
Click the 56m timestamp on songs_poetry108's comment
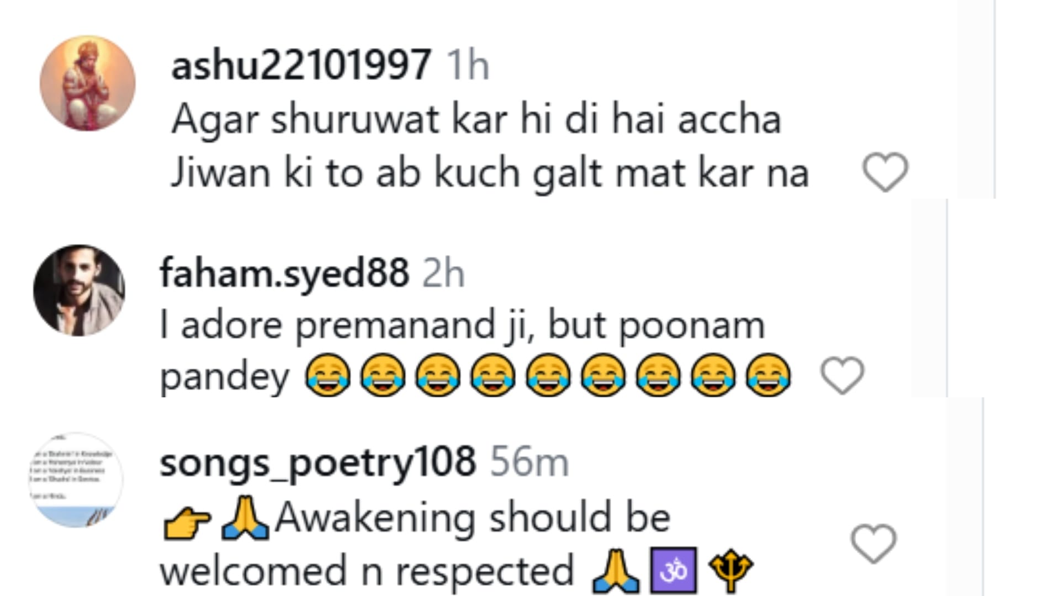point(529,462)
